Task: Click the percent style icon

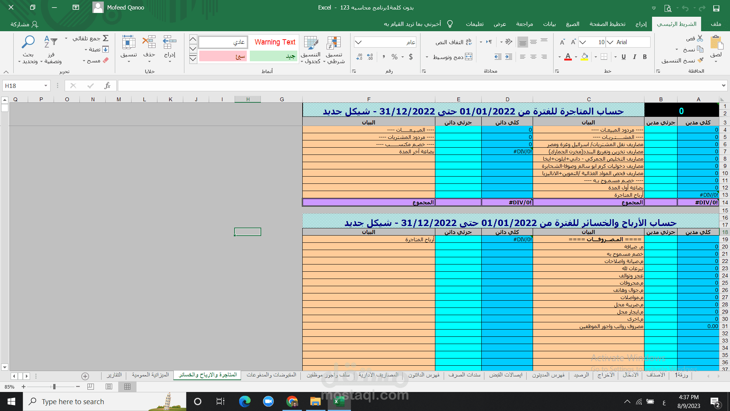Action: coord(395,57)
